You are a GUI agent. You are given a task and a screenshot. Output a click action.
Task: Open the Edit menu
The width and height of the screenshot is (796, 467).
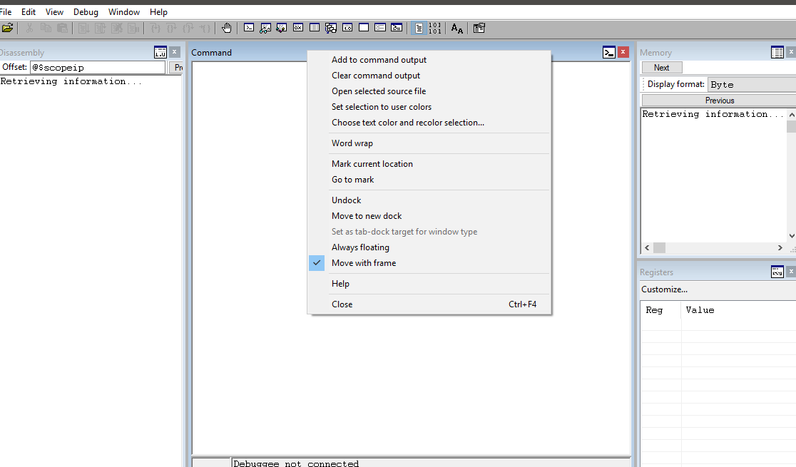click(29, 11)
